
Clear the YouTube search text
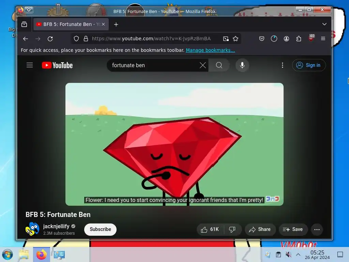(x=203, y=65)
